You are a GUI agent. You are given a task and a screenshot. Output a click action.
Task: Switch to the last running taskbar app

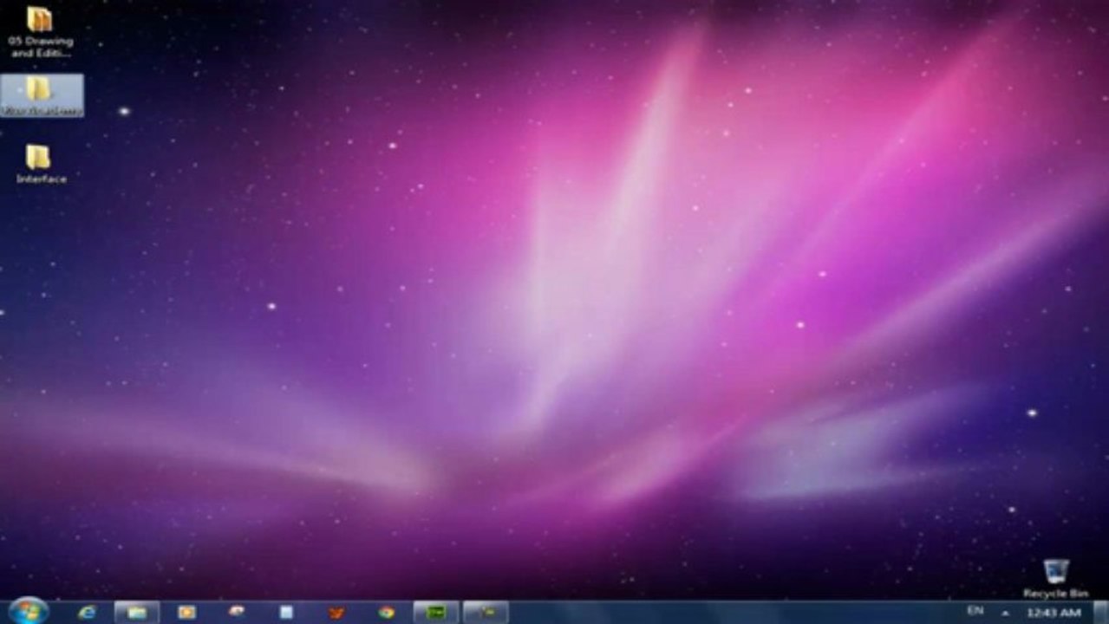click(x=486, y=613)
